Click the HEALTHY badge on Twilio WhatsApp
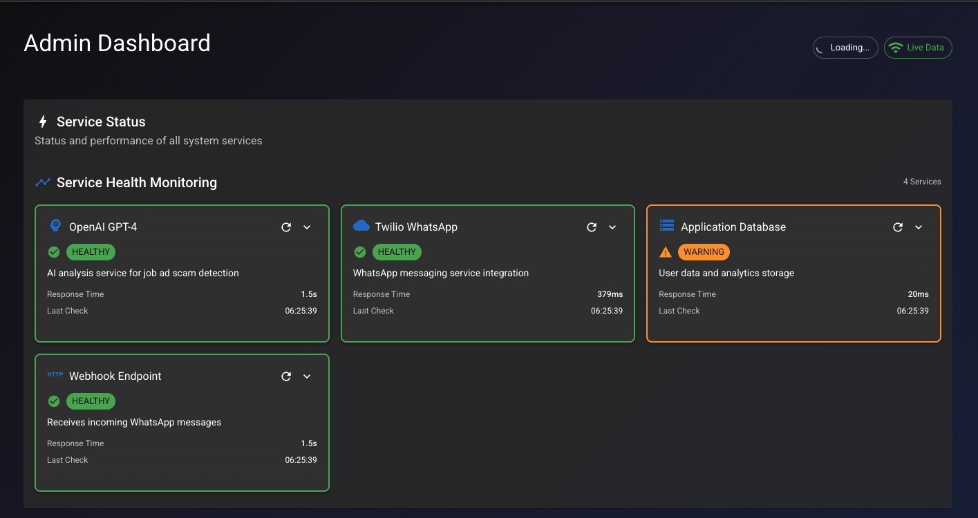The image size is (978, 518). click(x=397, y=252)
